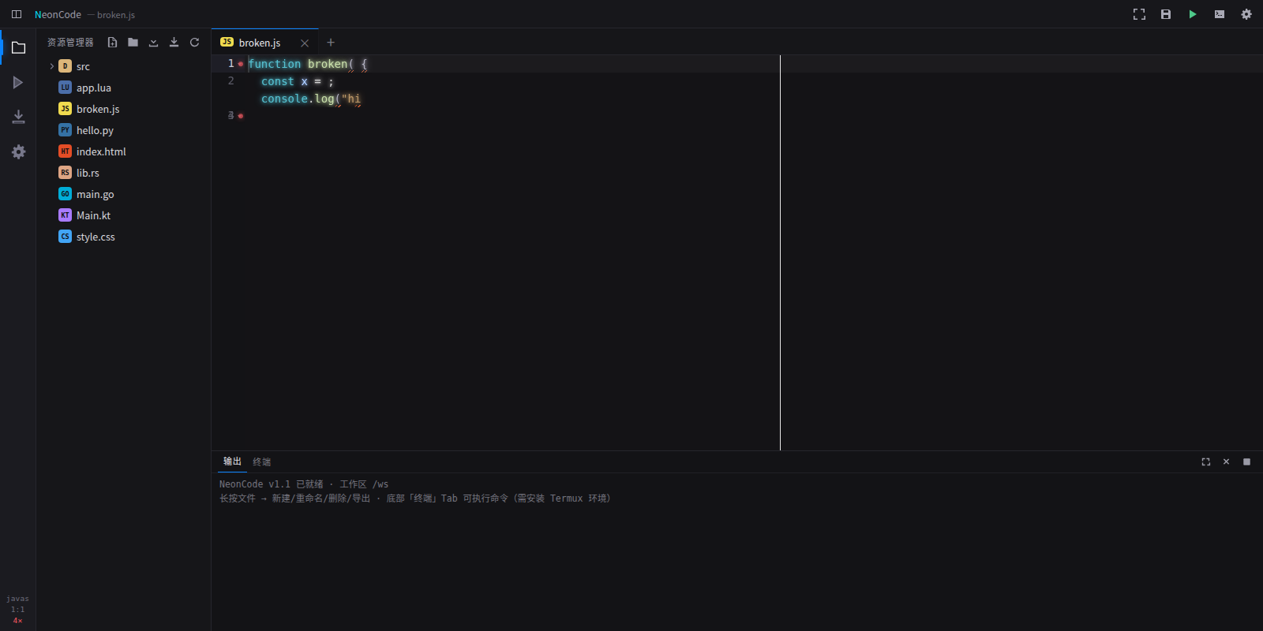Select the broken.js editor tab
Image resolution: width=1263 pixels, height=631 pixels.
click(x=265, y=43)
